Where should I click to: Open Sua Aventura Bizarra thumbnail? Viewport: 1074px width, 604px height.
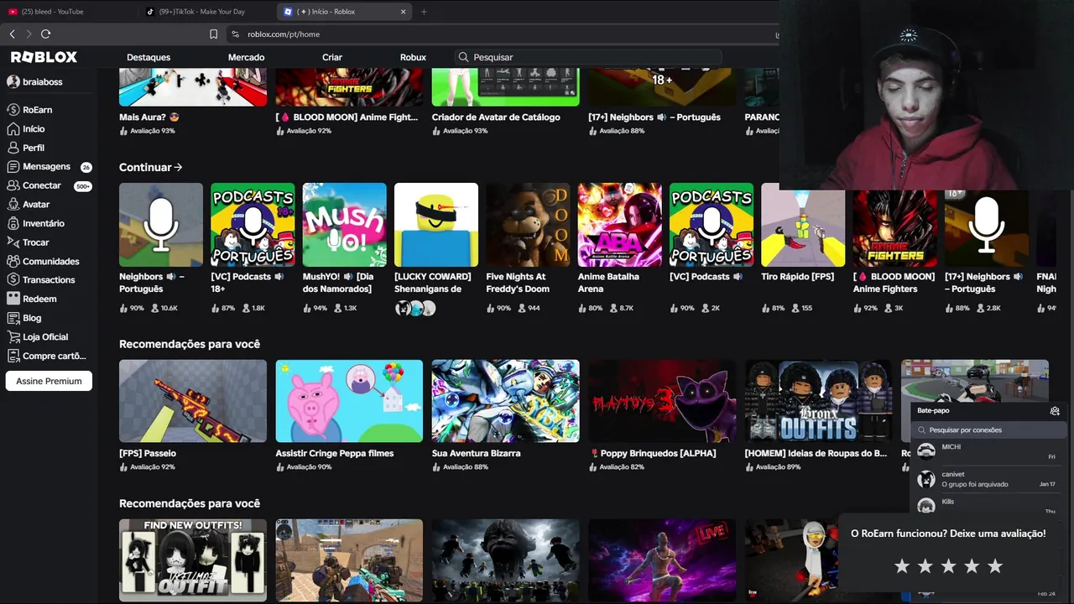coord(505,401)
